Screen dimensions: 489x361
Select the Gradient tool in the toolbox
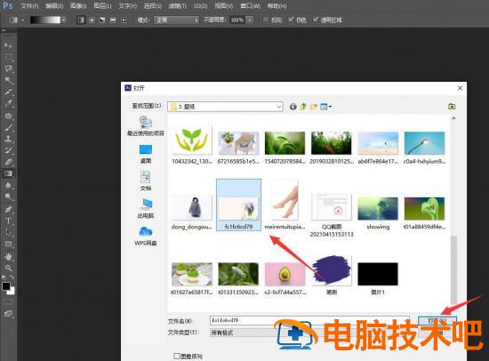click(8, 173)
